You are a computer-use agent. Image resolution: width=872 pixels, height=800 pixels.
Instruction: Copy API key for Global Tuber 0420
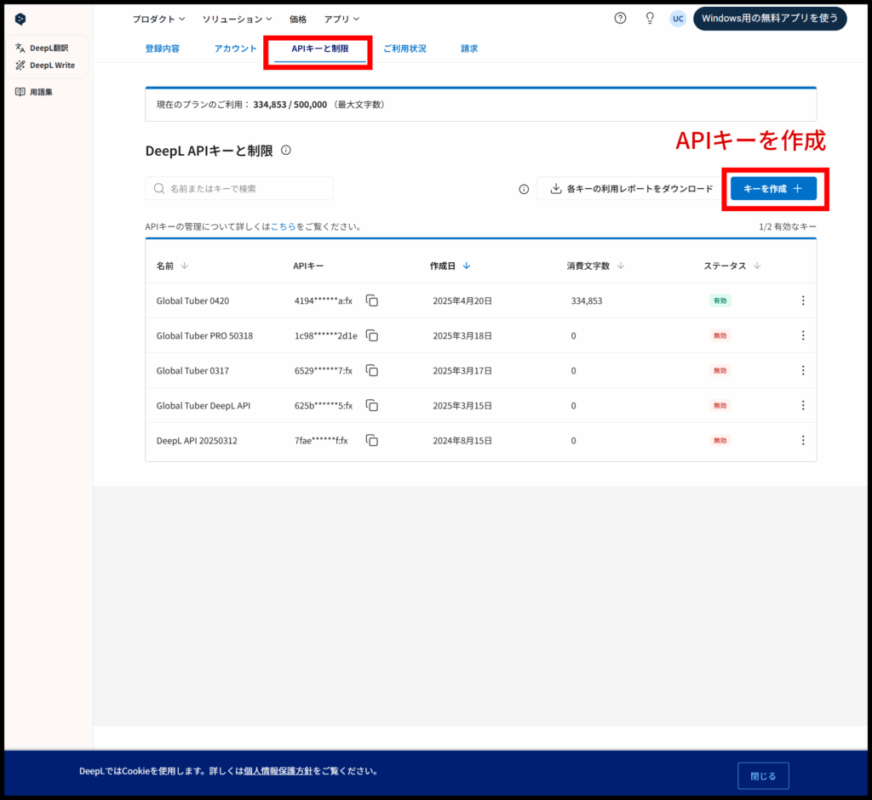click(x=372, y=300)
